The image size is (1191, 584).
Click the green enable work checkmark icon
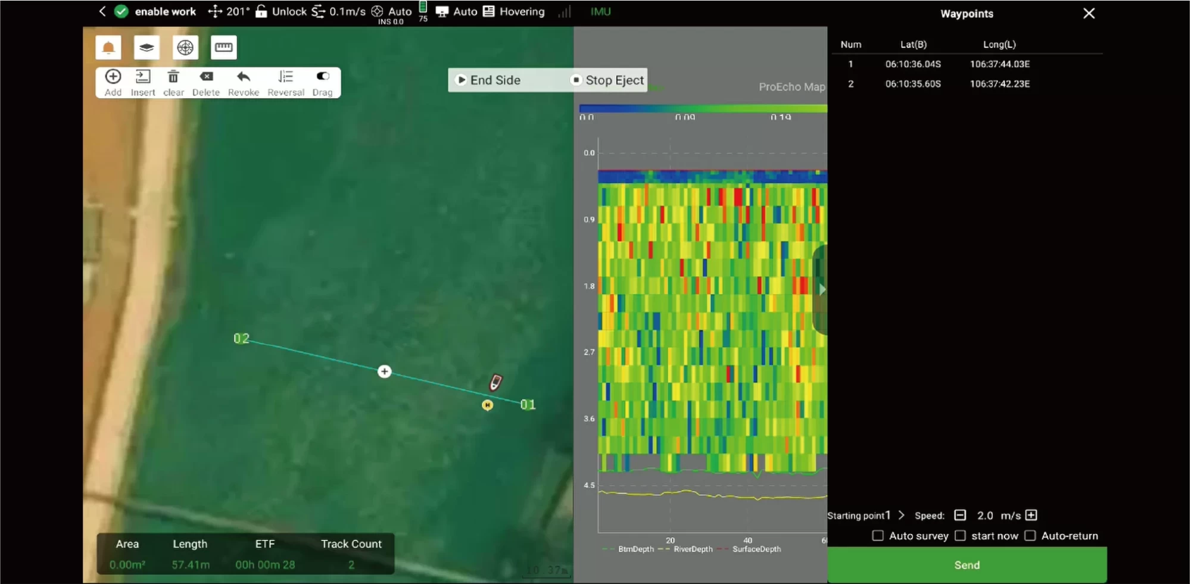coord(121,11)
